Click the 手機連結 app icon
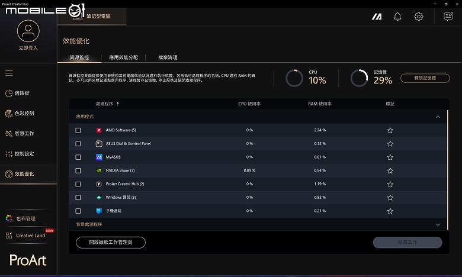The height and width of the screenshot is (277, 462). [99, 211]
